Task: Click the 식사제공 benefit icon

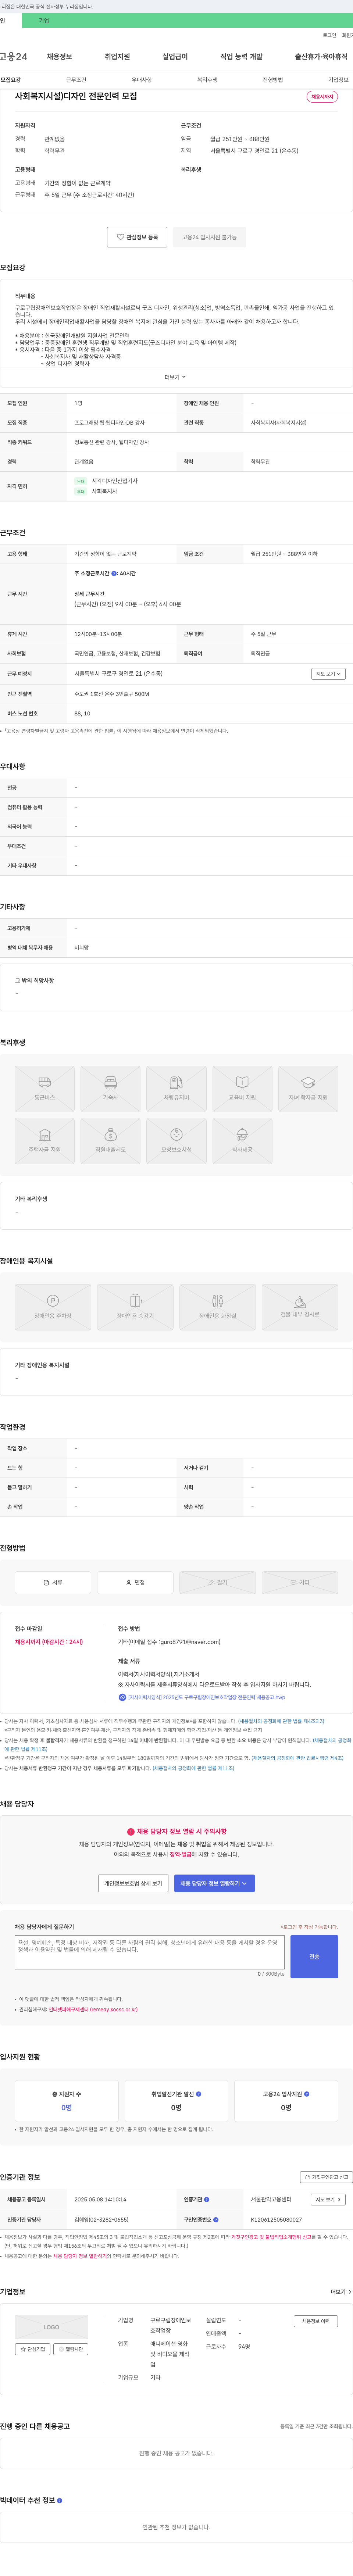Action: pos(242,1141)
